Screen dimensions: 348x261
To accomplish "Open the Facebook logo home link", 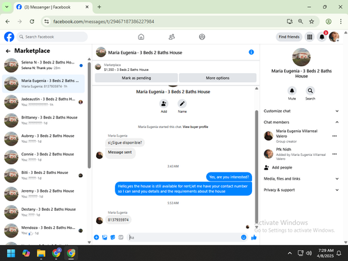I will 9,37.
